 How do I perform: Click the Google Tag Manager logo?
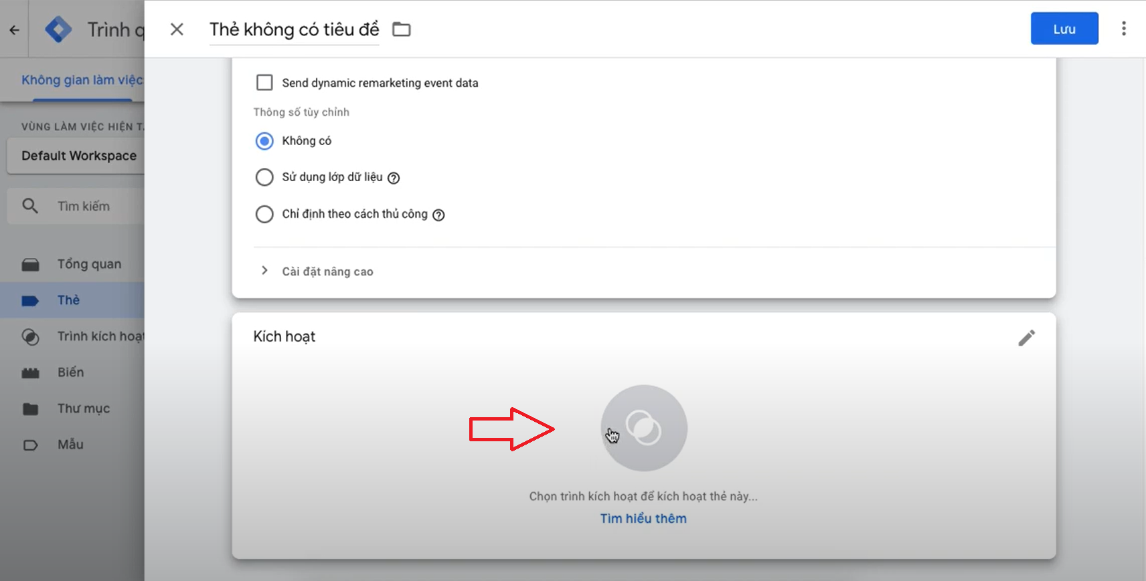(x=58, y=29)
